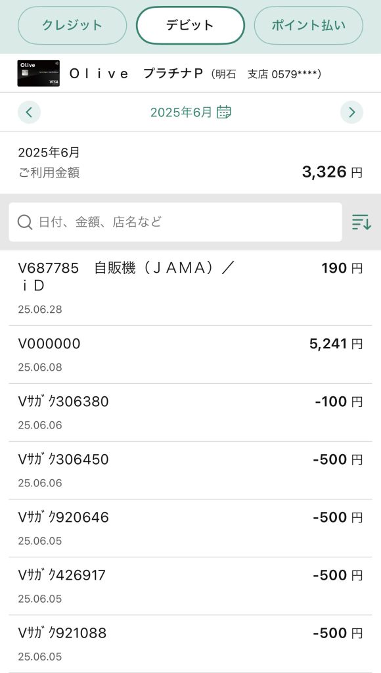
Task: Select the デビット tab
Action: pyautogui.click(x=190, y=26)
